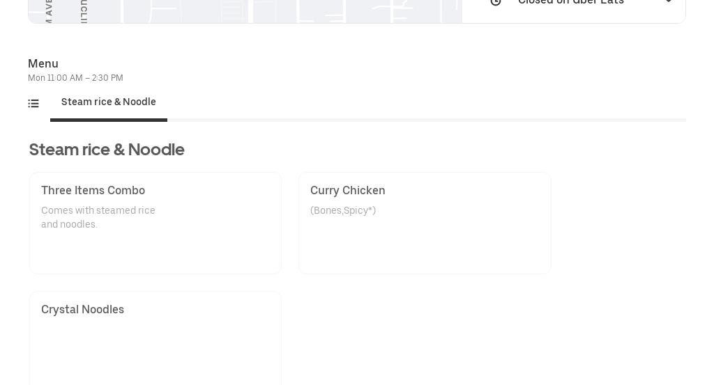The height and width of the screenshot is (385, 714).
Task: Open the menu categories list icon
Action: 33,104
